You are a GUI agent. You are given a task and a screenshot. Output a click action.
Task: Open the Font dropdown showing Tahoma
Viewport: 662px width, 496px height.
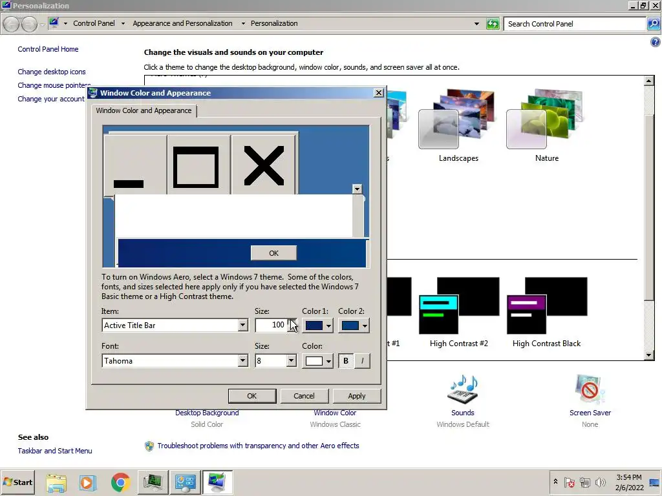[242, 360]
